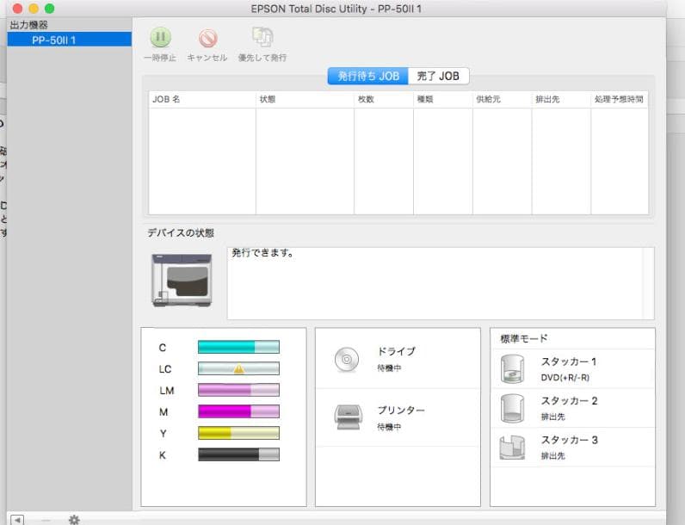The width and height of the screenshot is (685, 525).
Task: Click the prioritize publish (優先して発行) icon
Action: click(x=262, y=37)
